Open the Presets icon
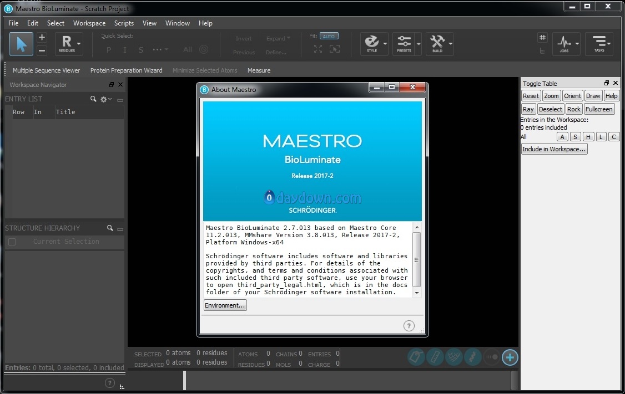The width and height of the screenshot is (625, 394). 404,43
